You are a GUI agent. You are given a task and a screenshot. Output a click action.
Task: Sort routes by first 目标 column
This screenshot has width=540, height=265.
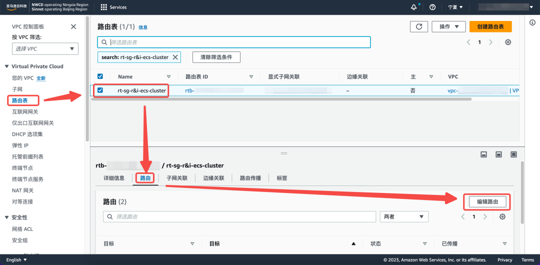[192, 243]
